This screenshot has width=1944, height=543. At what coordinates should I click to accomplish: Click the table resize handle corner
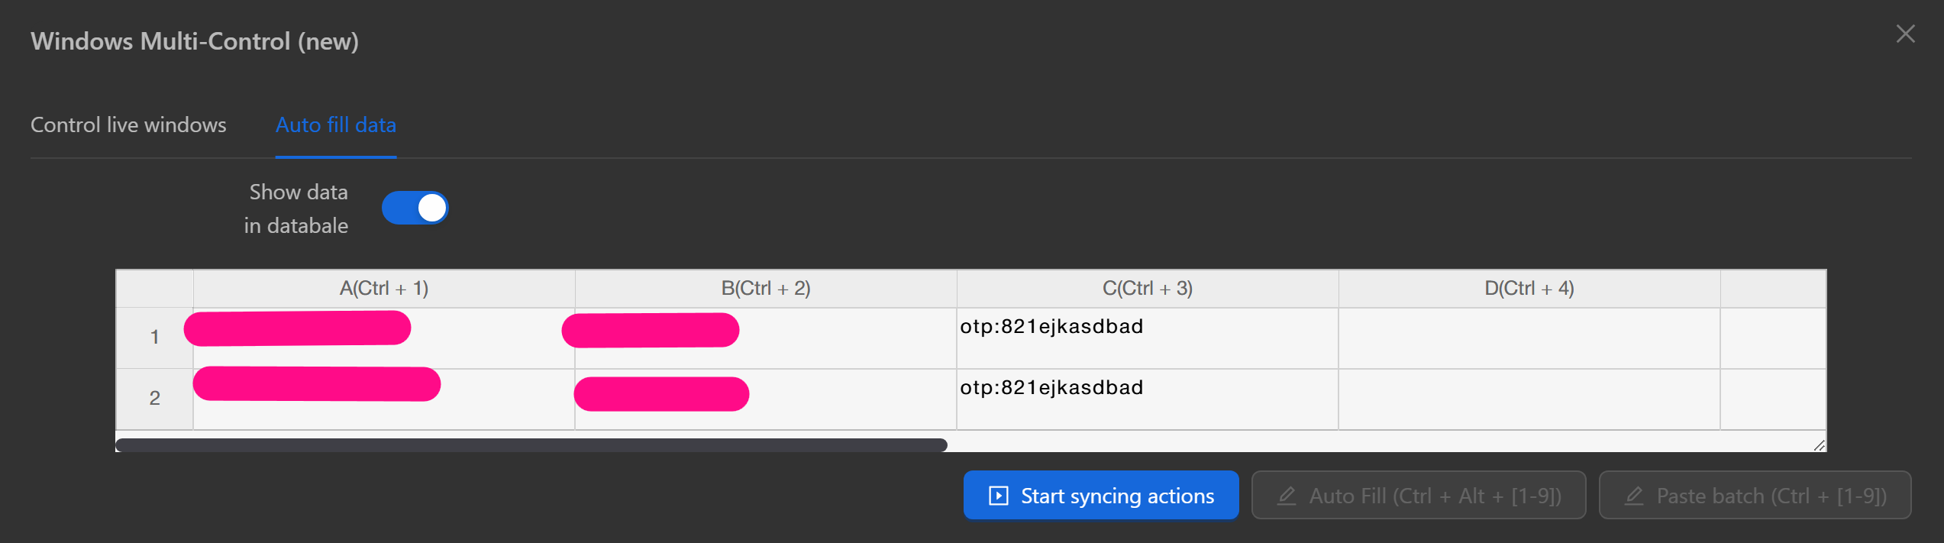point(1819,445)
